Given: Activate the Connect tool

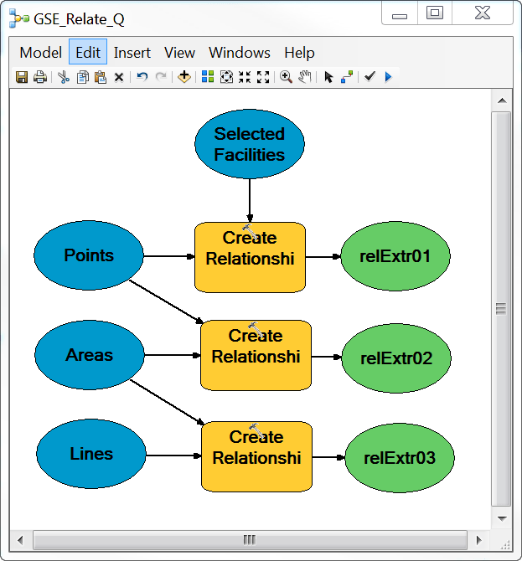Looking at the screenshot, I should coord(347,77).
